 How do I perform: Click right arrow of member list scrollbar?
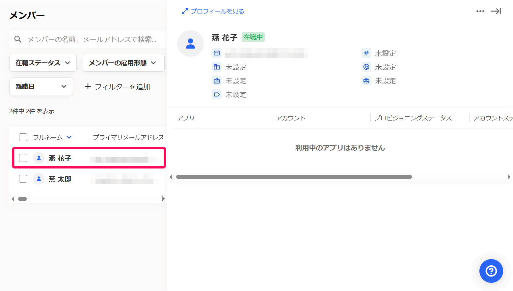[x=163, y=199]
